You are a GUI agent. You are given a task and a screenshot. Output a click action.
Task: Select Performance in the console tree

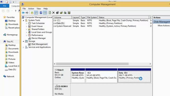click(x=37, y=35)
